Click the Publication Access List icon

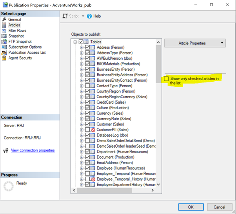(x=4, y=53)
